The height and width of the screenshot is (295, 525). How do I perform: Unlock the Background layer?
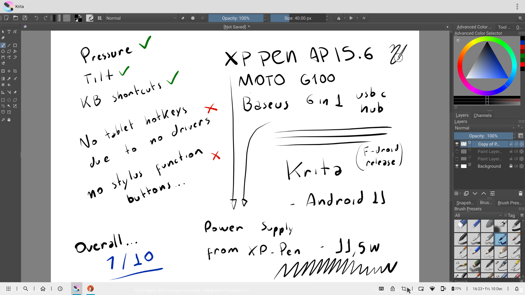point(511,166)
